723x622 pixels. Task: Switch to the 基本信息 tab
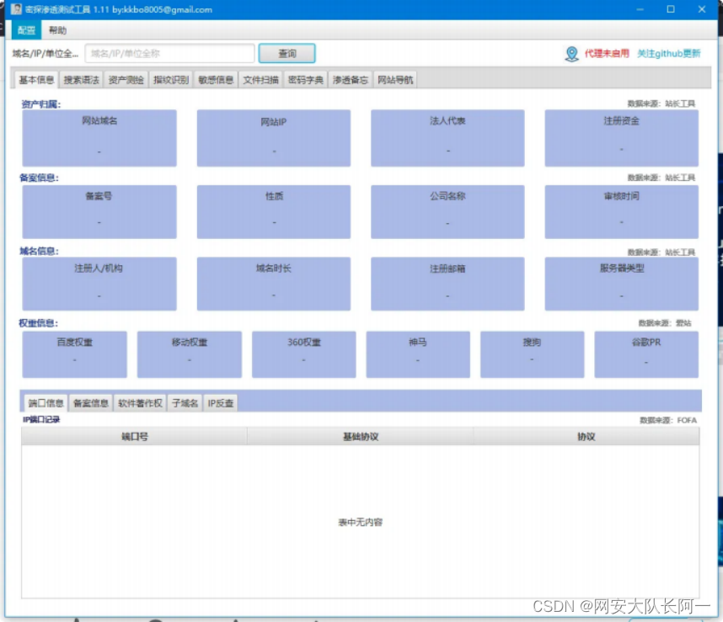click(36, 80)
